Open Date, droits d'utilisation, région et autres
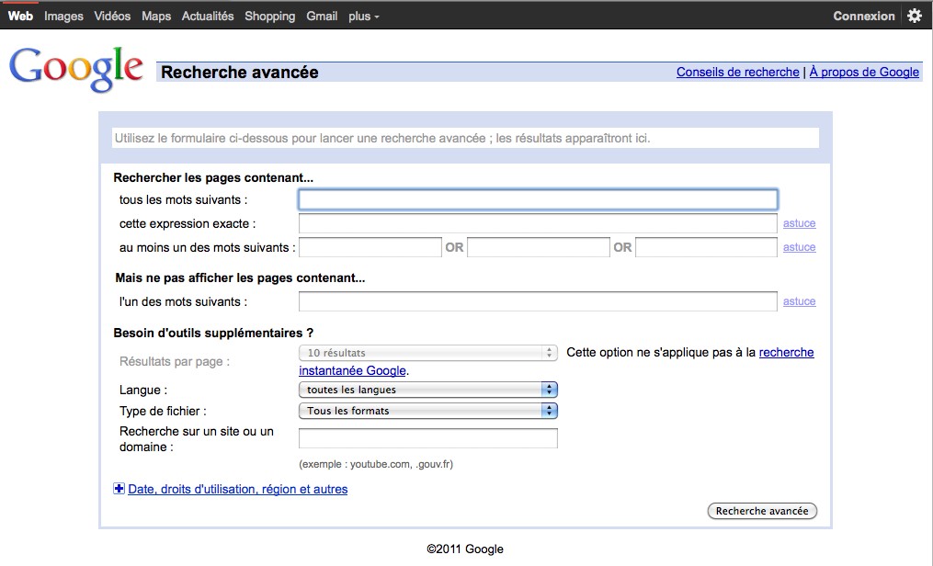 point(237,489)
